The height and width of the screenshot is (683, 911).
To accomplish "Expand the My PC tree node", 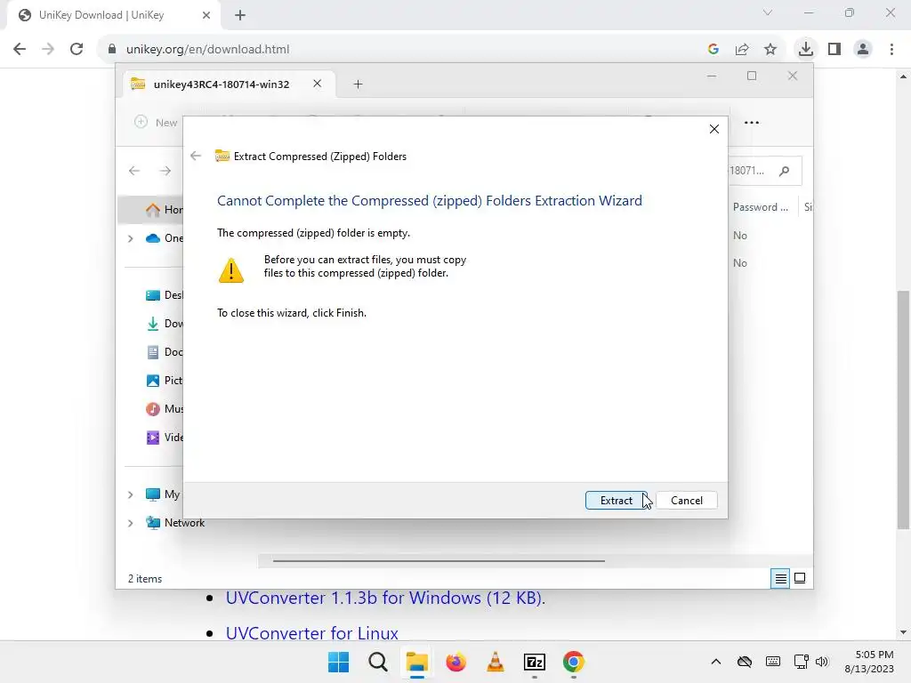I will pos(131,494).
